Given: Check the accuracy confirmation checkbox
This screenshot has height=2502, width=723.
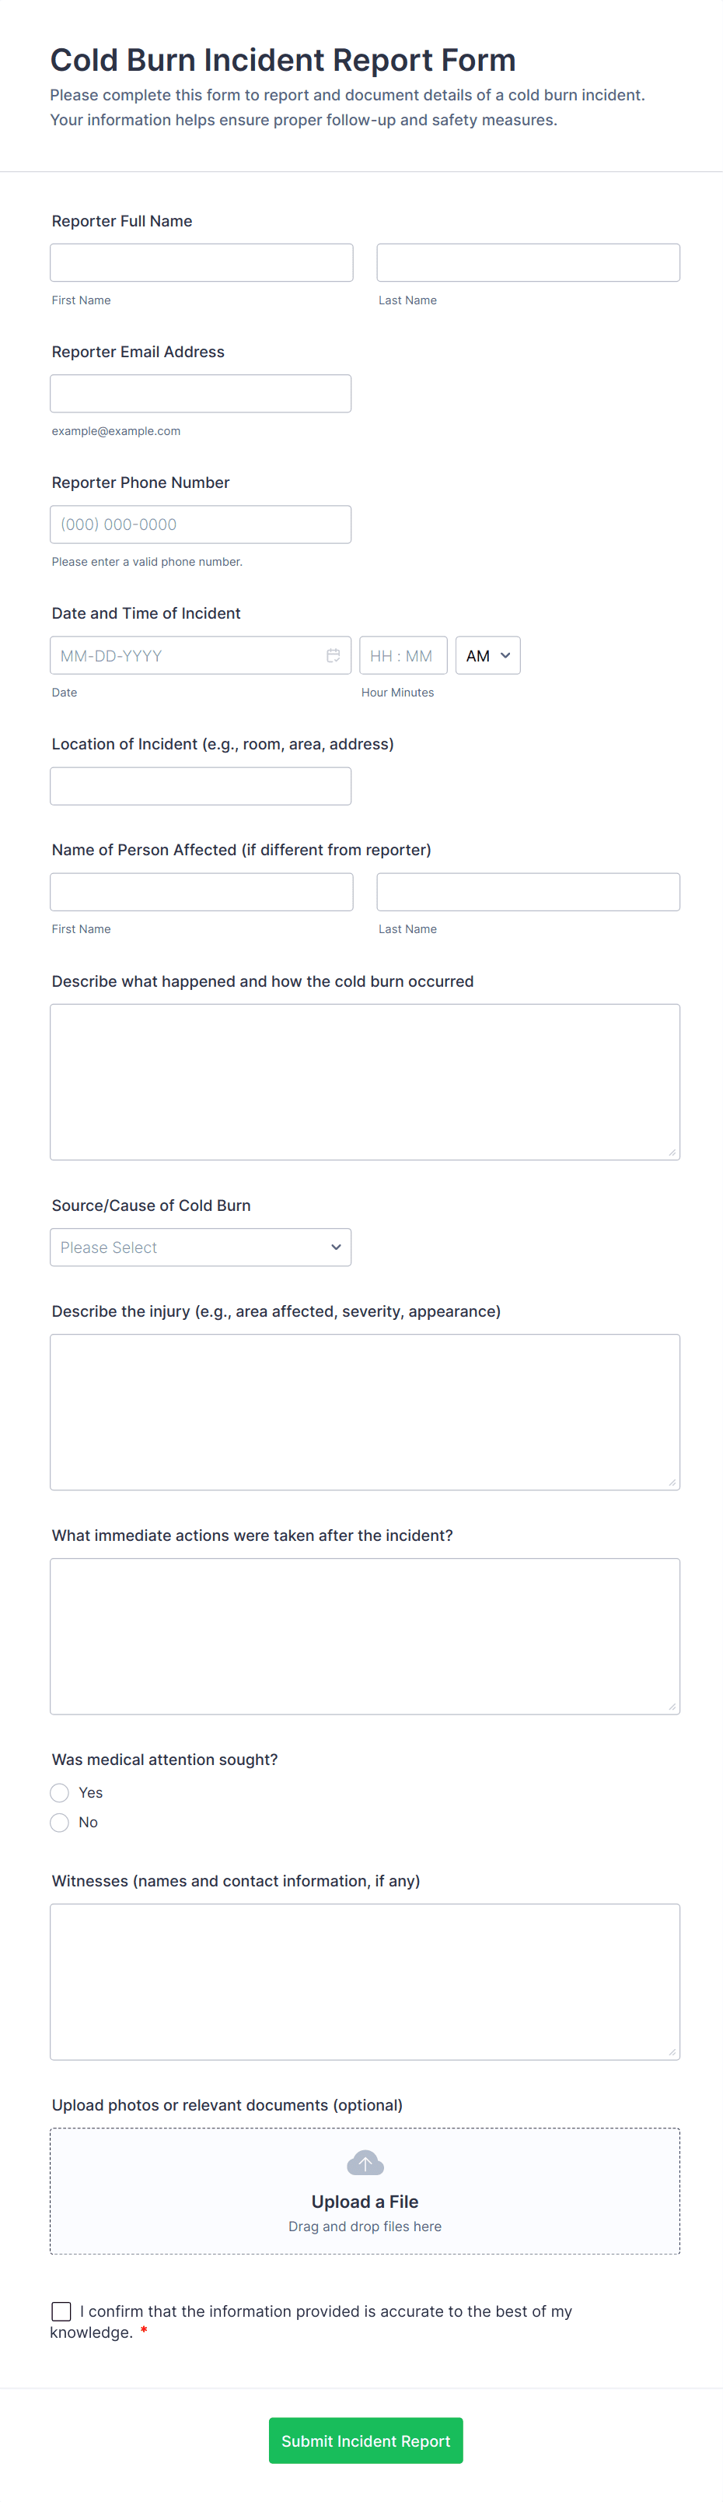Looking at the screenshot, I should [61, 2311].
